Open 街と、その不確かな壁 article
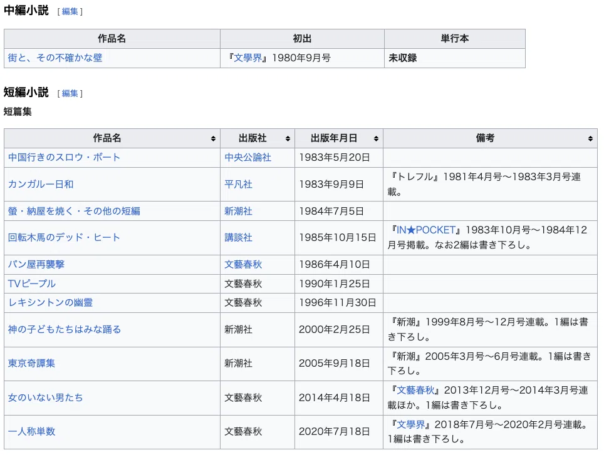Screen dimensions: 604x455 click(x=55, y=58)
